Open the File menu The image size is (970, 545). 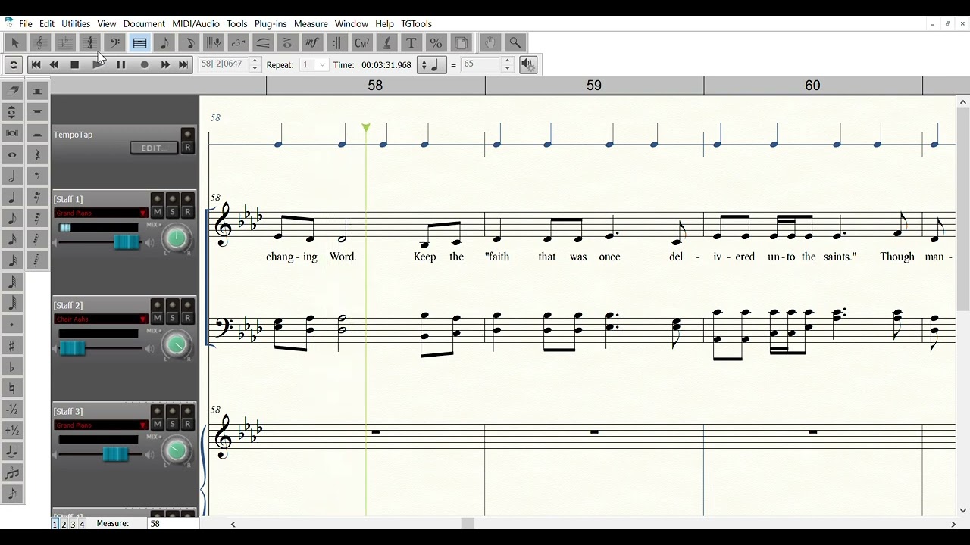click(x=26, y=24)
